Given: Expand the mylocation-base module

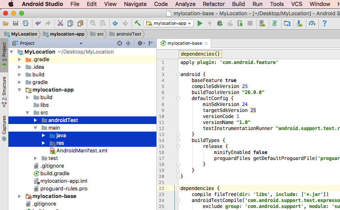Looking at the screenshot, I should pyautogui.click(x=20, y=196).
